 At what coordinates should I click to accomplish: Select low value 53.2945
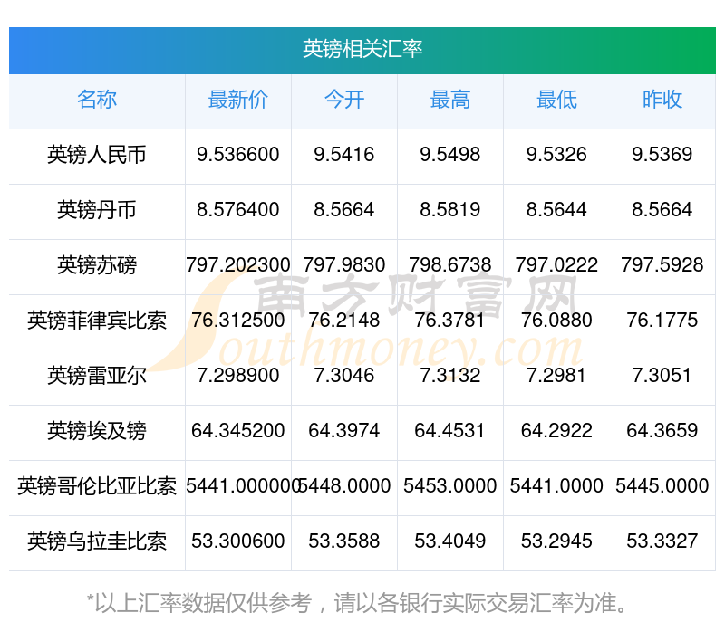click(556, 541)
